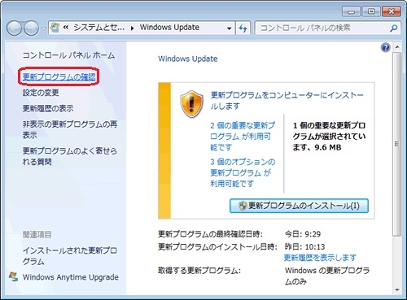
Task: Open 3 個のオプションの更新プログラム link
Action: pos(243,172)
